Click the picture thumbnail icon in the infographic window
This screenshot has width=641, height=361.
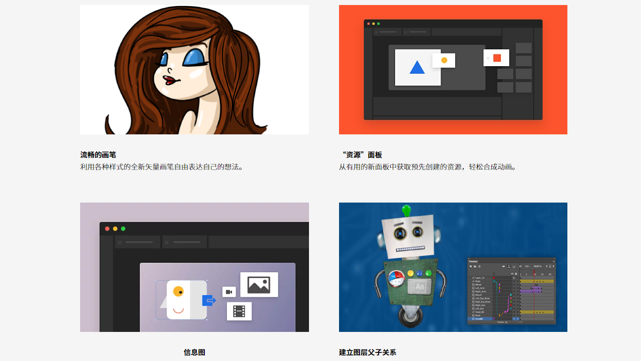[259, 284]
